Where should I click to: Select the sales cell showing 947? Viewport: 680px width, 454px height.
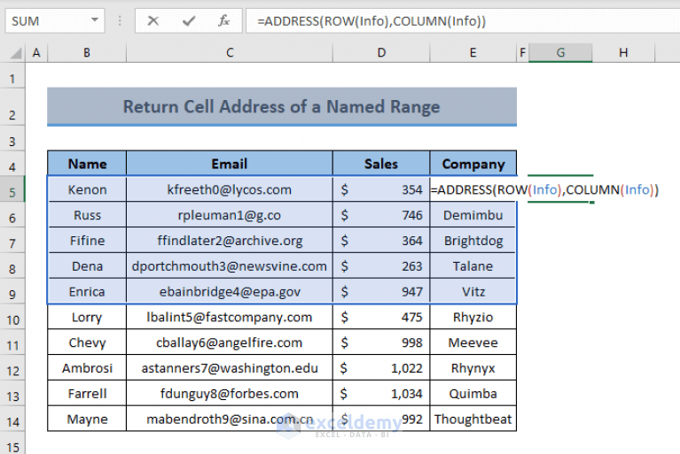(381, 291)
